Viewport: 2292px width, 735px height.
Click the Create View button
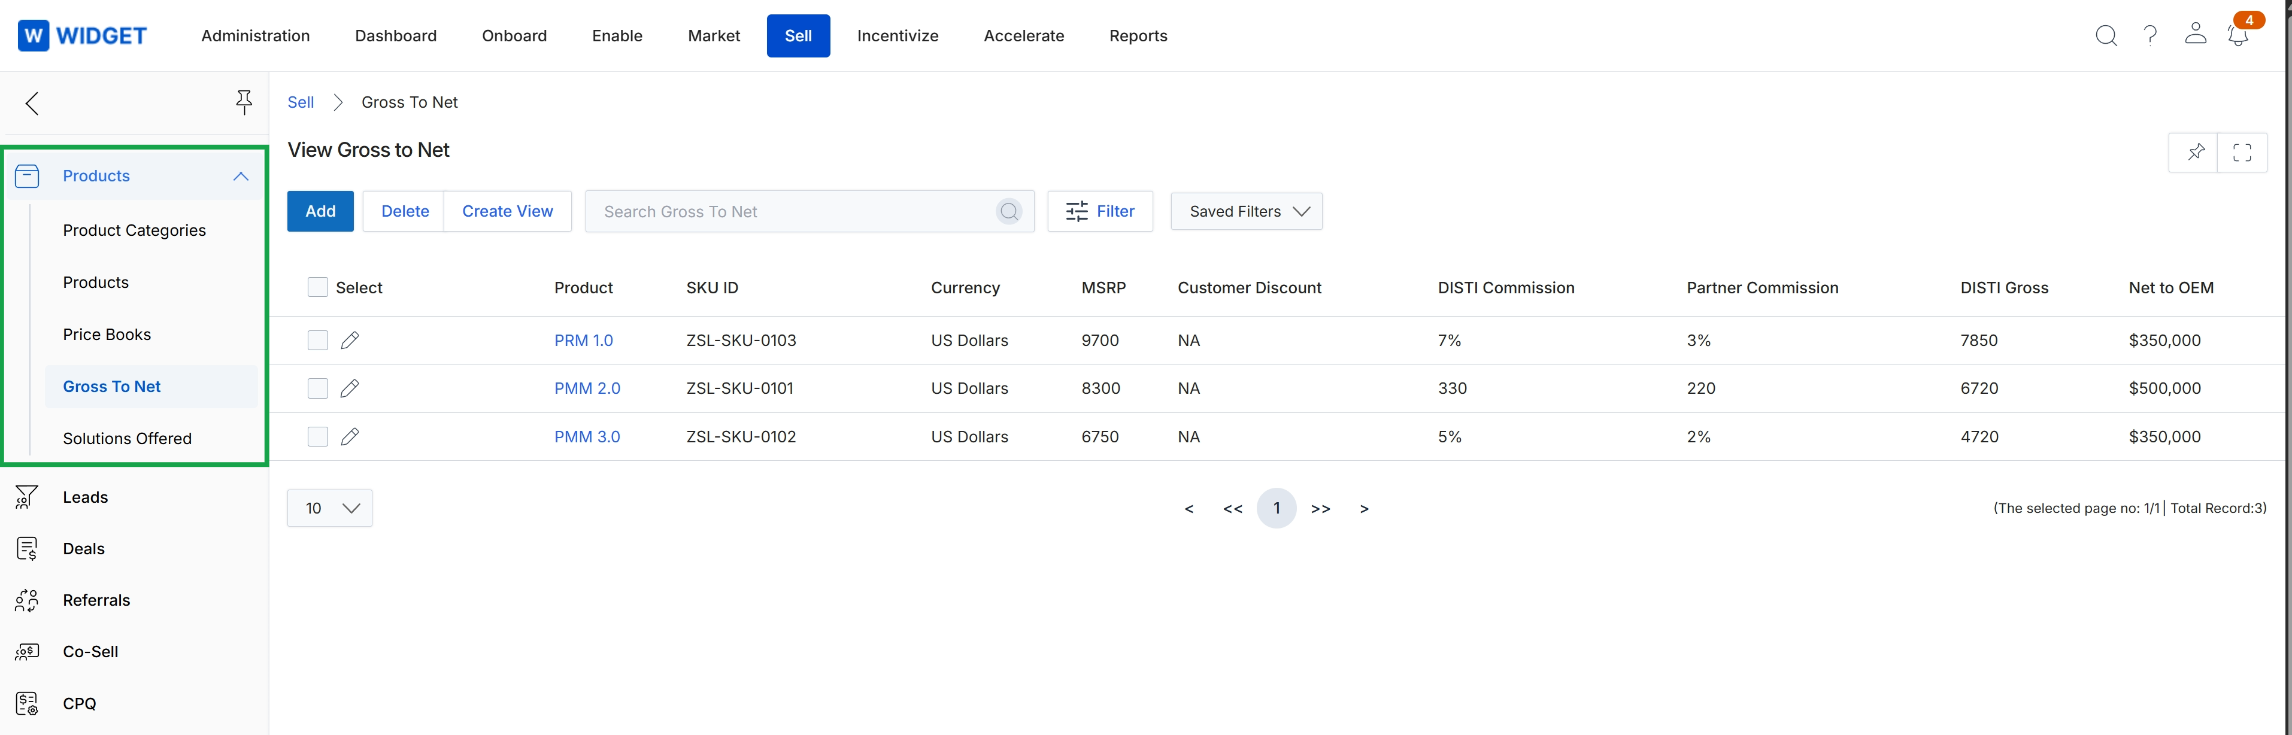pos(507,212)
